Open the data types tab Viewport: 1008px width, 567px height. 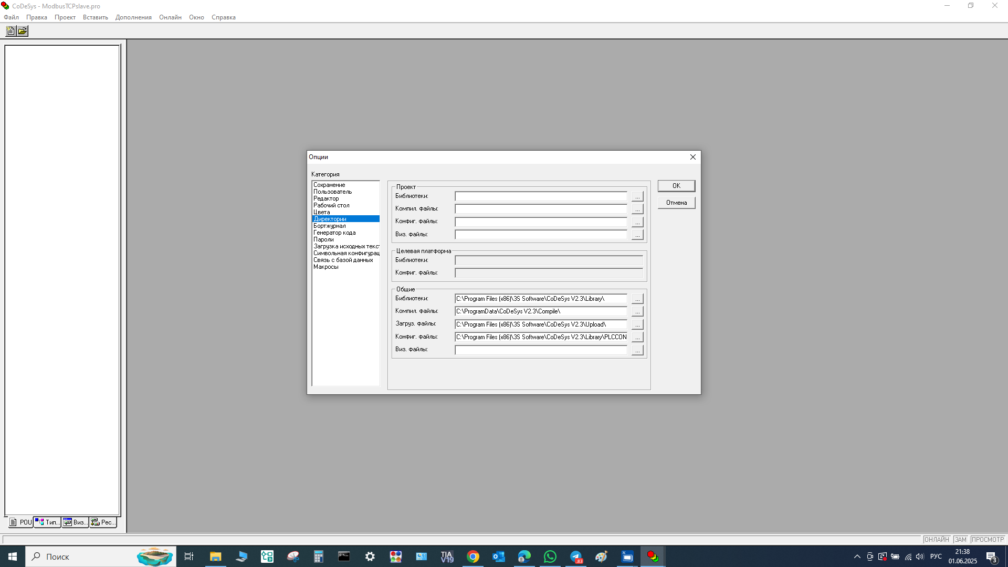(48, 522)
